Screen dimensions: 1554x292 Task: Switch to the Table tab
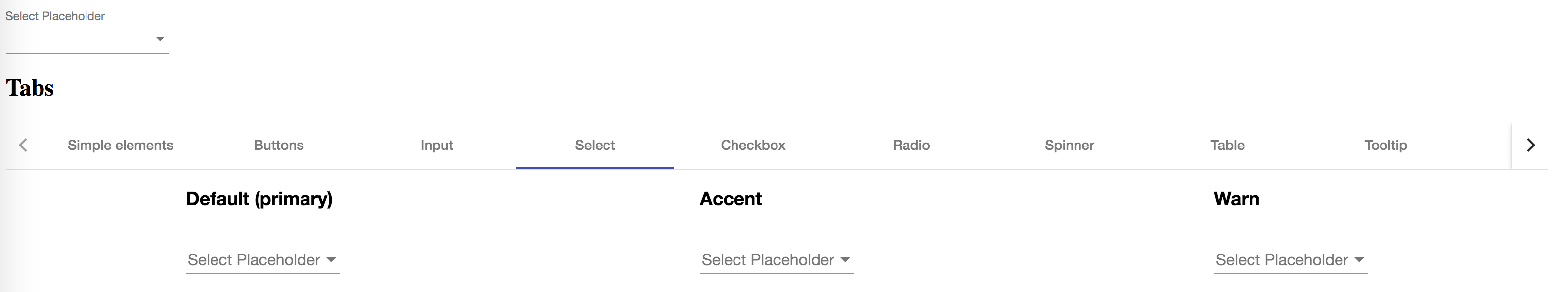click(x=1228, y=145)
